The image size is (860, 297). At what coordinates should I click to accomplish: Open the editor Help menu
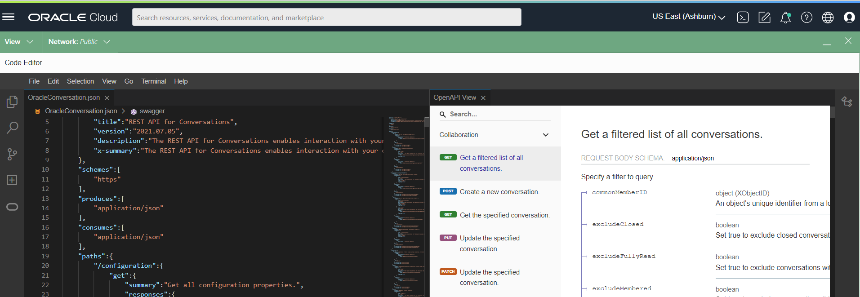tap(181, 81)
